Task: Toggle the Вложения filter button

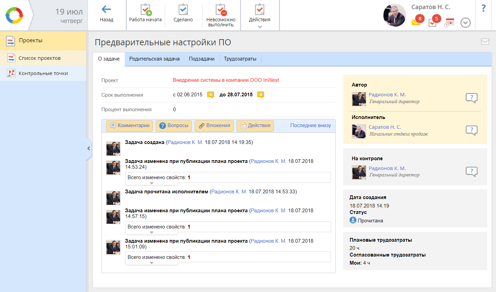Action: (214, 126)
